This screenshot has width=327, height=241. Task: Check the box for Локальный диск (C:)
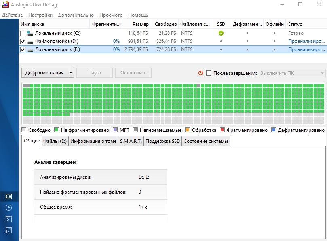[x=23, y=33]
